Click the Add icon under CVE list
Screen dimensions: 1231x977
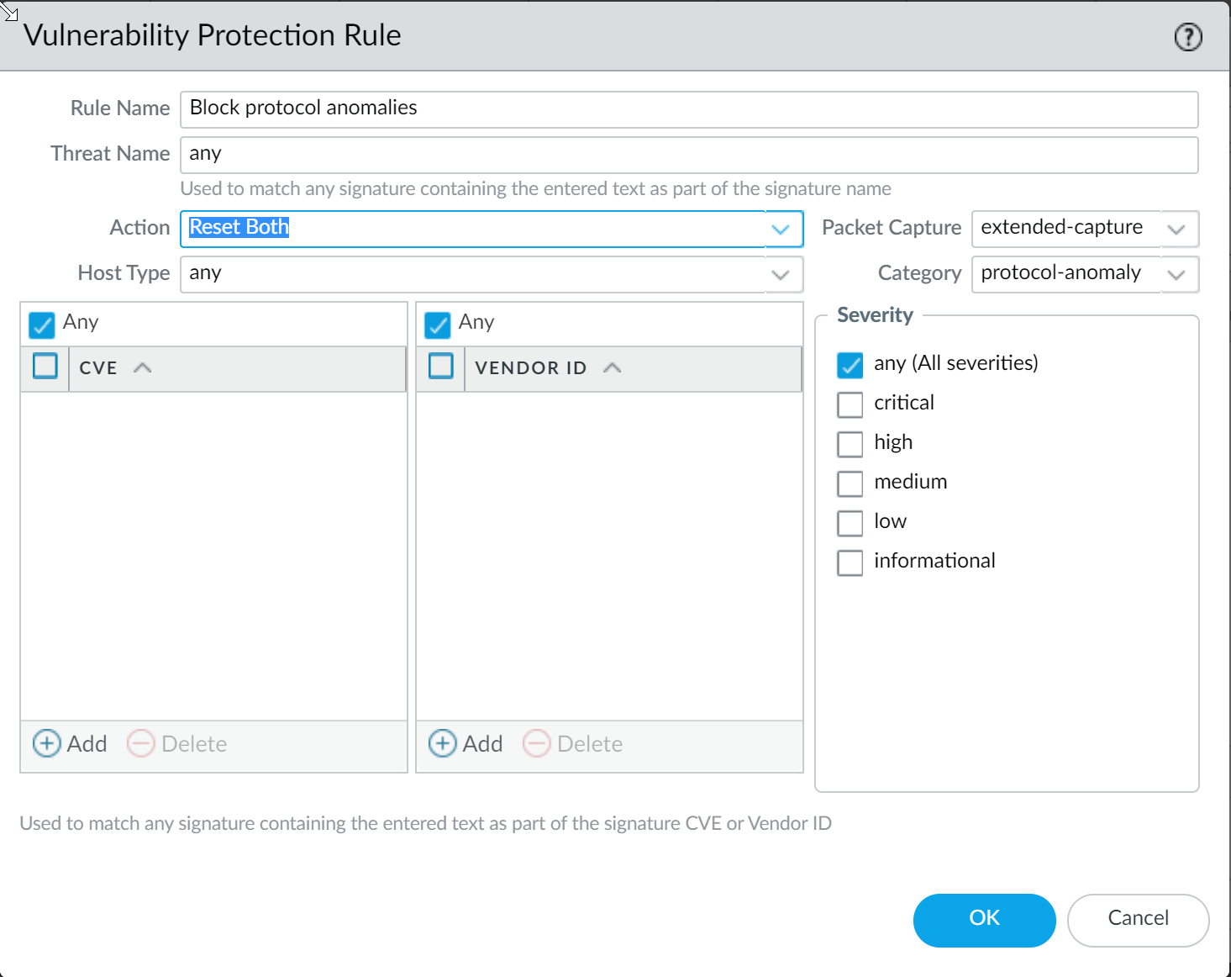coord(47,743)
